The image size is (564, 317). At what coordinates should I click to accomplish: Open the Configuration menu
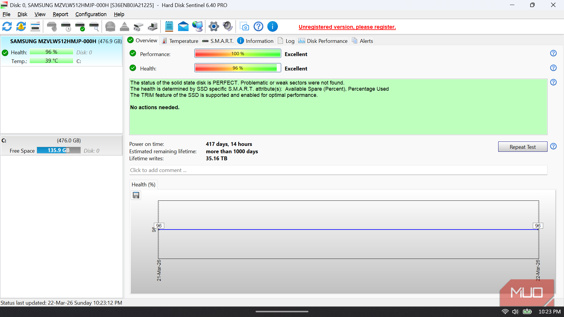[x=91, y=14]
